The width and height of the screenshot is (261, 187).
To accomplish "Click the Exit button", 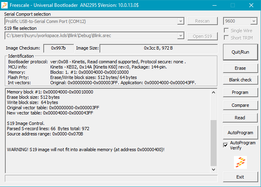I will click(240, 177).
